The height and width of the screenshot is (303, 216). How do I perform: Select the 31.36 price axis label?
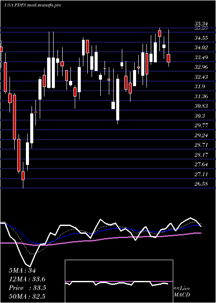click(x=201, y=96)
